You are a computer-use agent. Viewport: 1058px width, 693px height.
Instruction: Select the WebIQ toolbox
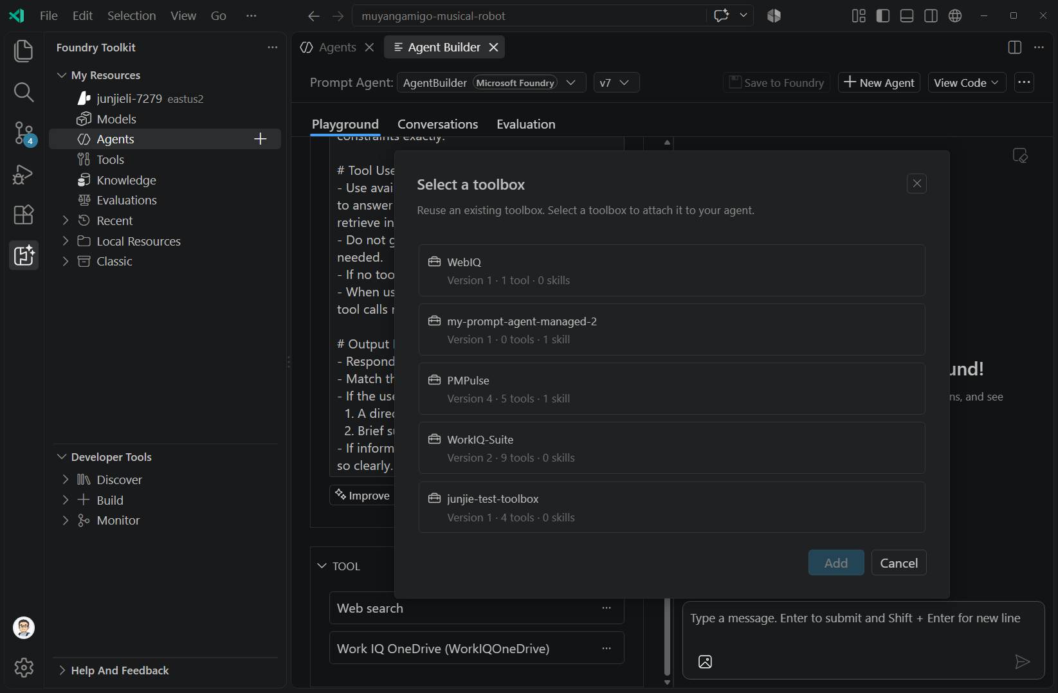coord(671,270)
